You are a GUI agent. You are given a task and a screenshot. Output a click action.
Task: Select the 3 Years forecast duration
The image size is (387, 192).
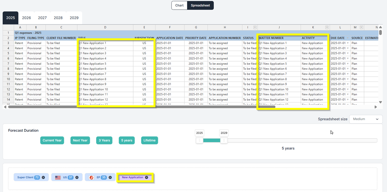coord(104,140)
